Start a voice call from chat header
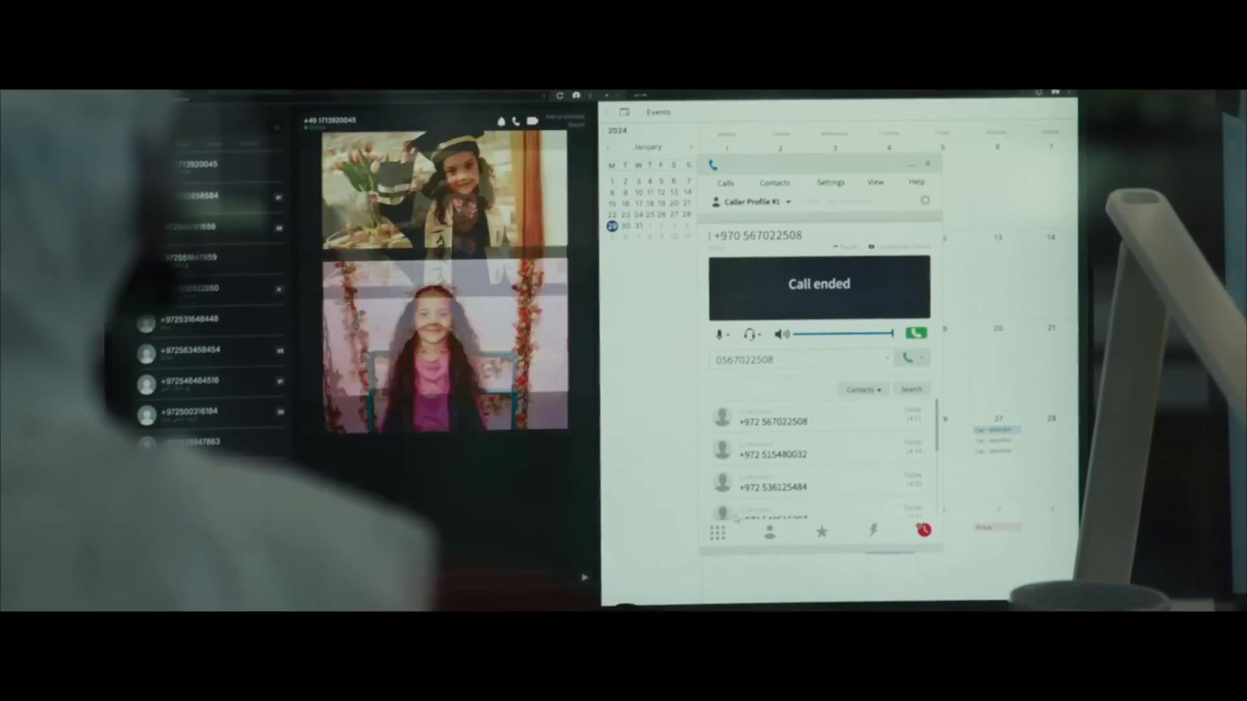The width and height of the screenshot is (1247, 701). (x=516, y=121)
